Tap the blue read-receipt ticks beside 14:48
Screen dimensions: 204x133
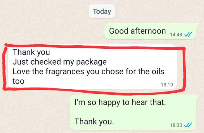coord(188,35)
